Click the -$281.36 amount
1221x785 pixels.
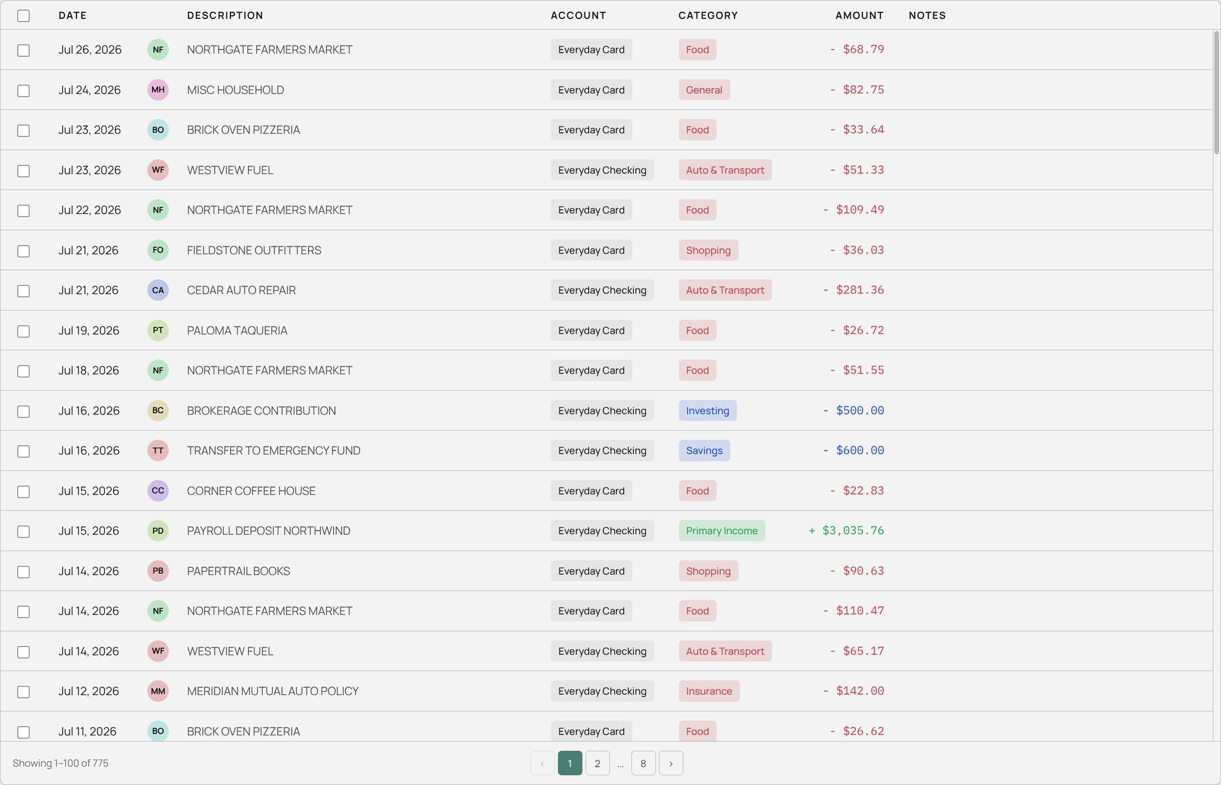(x=853, y=290)
